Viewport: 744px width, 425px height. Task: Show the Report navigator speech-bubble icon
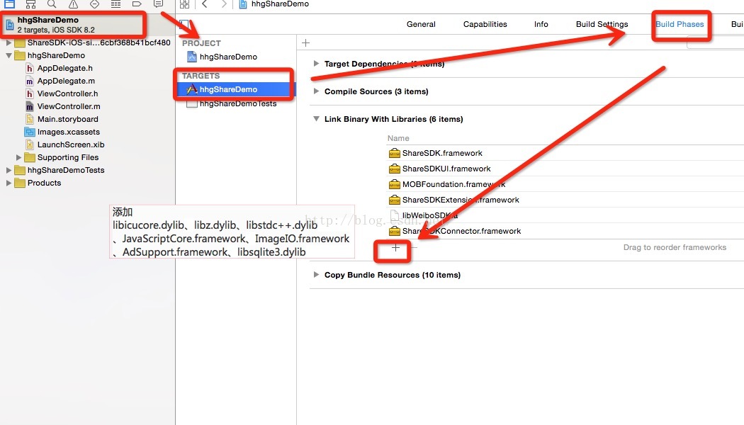point(159,4)
